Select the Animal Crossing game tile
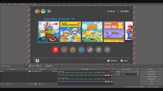Screen dimensions: 163x91 (92, 32)
